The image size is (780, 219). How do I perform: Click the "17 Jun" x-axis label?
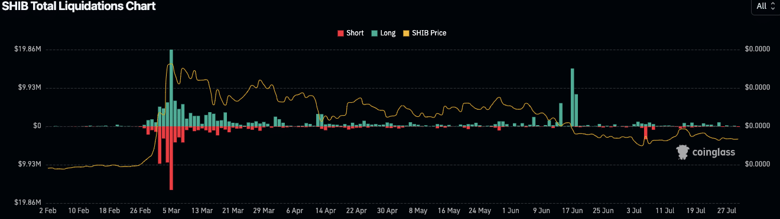(x=572, y=210)
